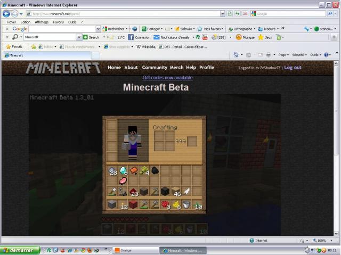
Task: Expand the Sécurité command menu
Action: click(299, 55)
